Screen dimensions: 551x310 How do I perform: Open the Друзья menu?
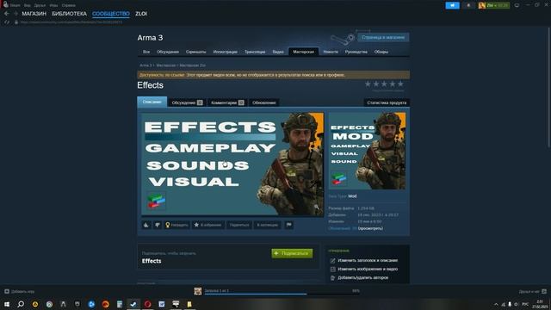pyautogui.click(x=40, y=5)
